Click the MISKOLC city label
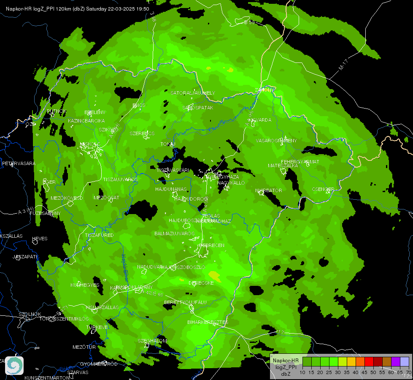 [90, 144]
